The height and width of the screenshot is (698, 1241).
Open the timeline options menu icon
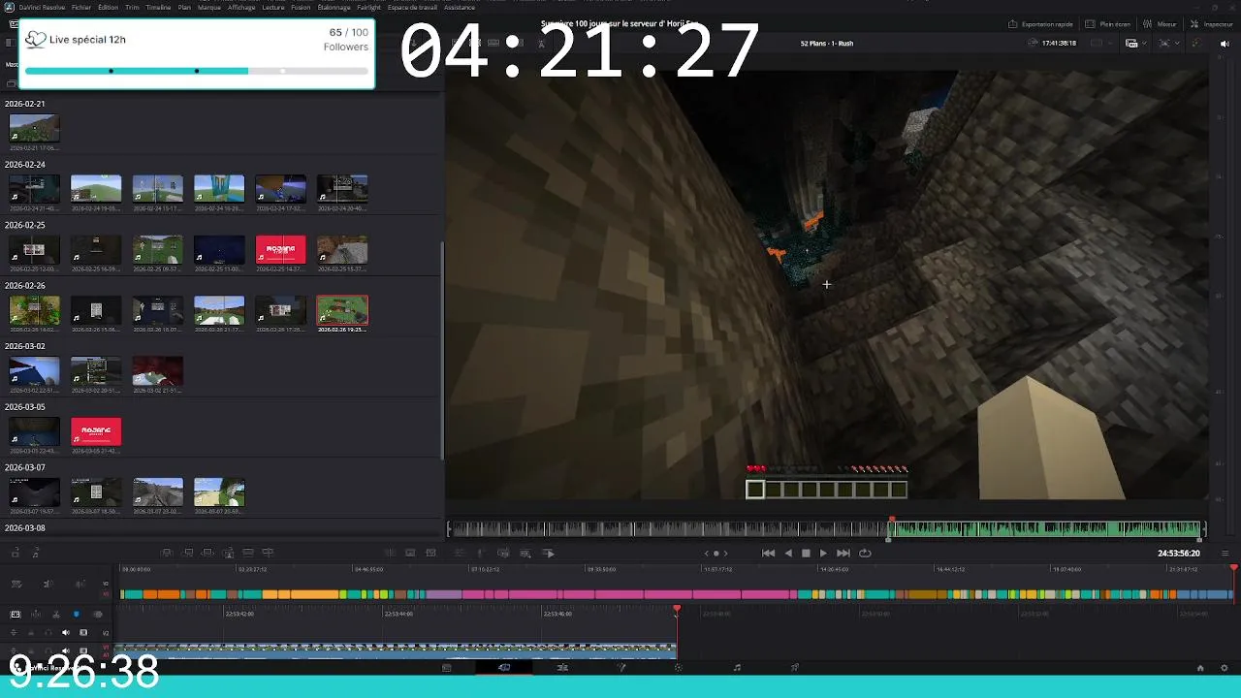[x=1225, y=553]
